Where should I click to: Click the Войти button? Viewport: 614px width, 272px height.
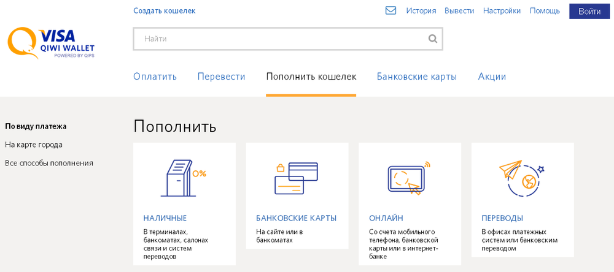(x=589, y=11)
